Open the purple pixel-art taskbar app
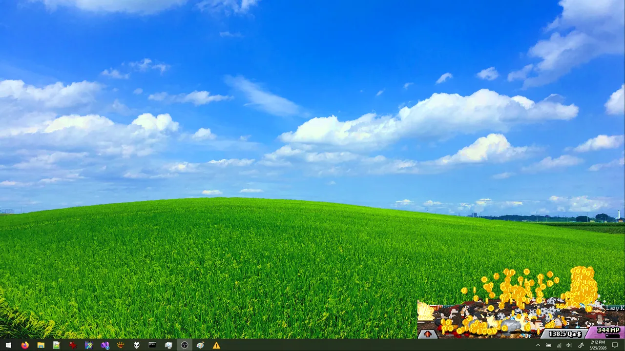Screen dimensions: 625x351 (x=88, y=345)
